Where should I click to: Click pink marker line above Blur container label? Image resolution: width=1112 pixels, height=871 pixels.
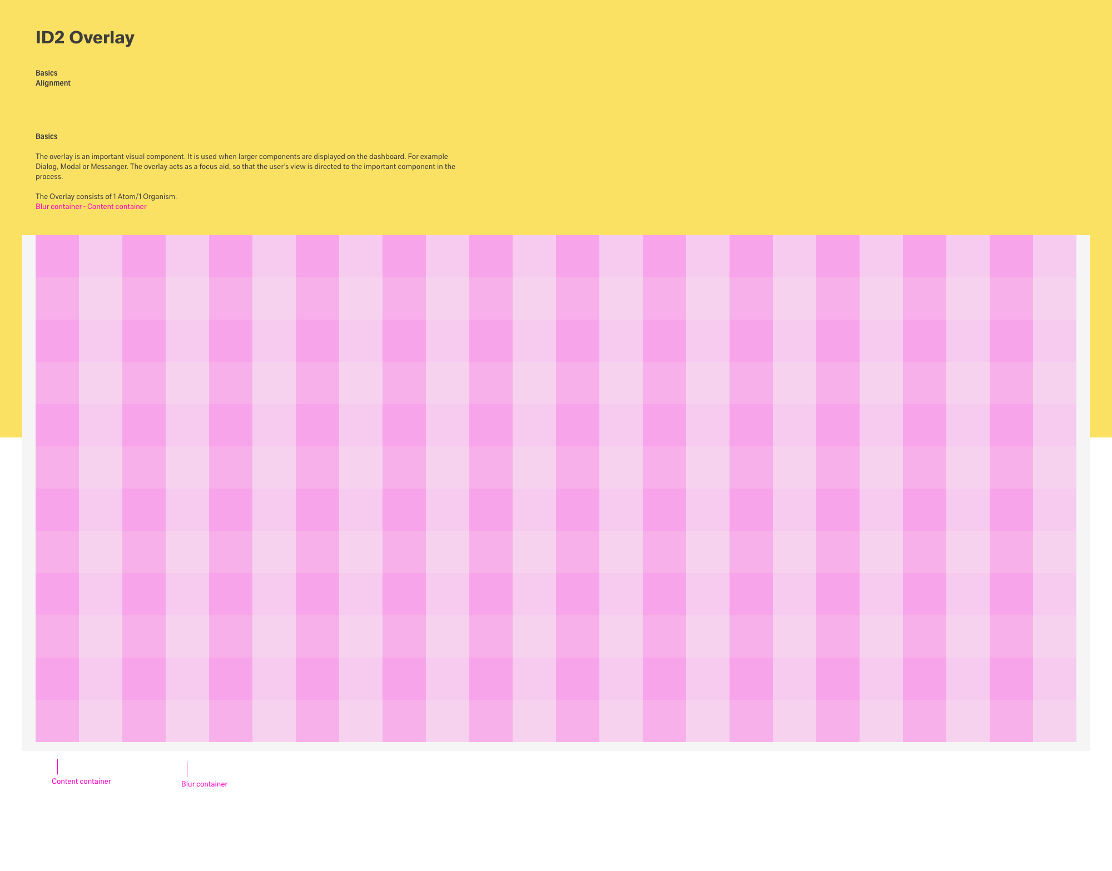pos(187,769)
